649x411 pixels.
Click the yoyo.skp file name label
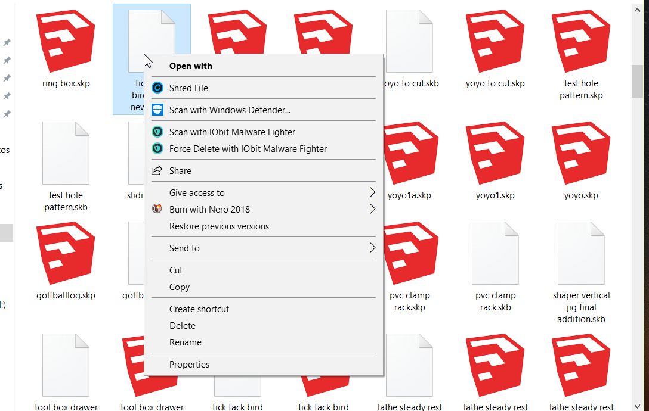(x=581, y=195)
